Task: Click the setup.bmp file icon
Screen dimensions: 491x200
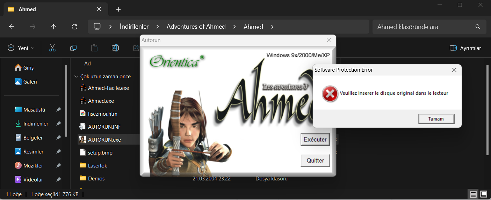Action: point(83,152)
